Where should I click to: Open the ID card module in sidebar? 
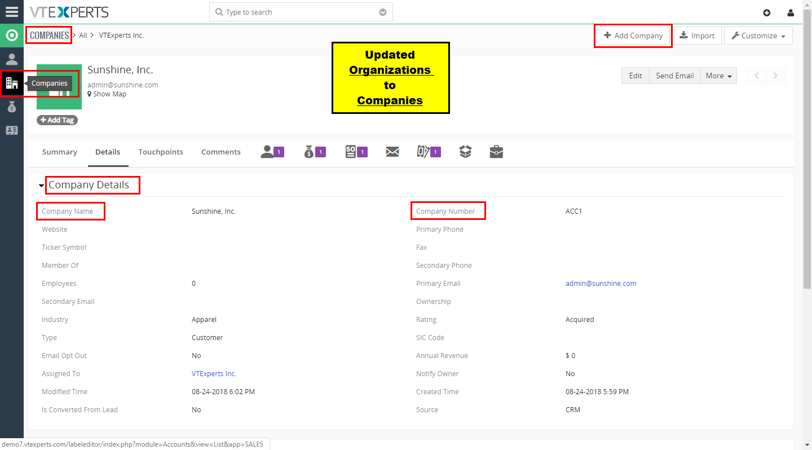point(12,130)
